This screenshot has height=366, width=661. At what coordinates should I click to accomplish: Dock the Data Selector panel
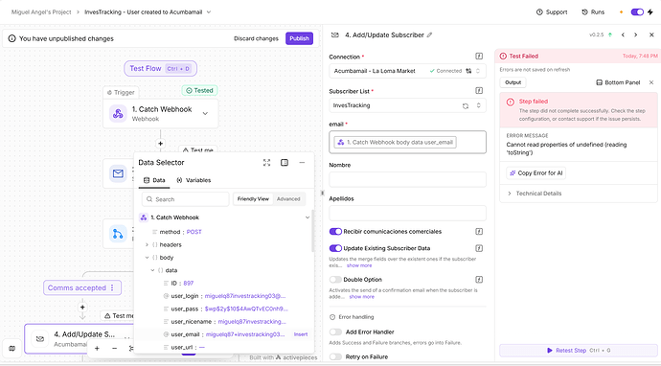click(285, 163)
